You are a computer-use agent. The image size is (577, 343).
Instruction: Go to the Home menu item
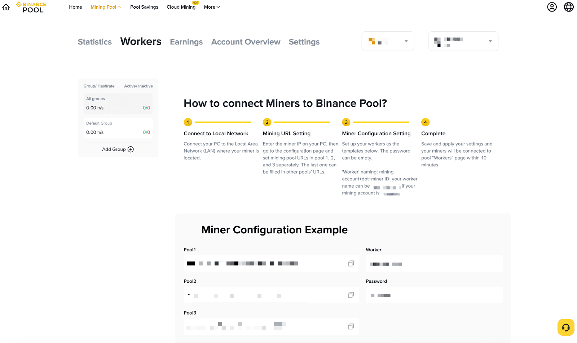pyautogui.click(x=76, y=7)
